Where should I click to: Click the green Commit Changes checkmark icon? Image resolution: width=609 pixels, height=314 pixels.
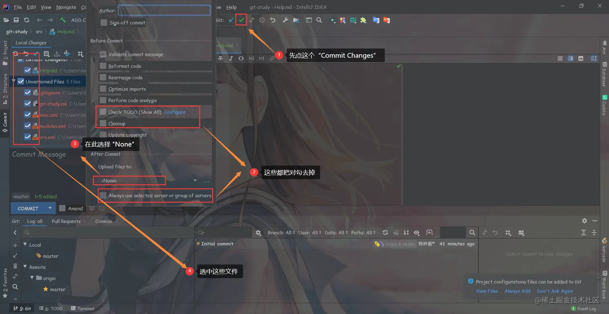point(241,20)
